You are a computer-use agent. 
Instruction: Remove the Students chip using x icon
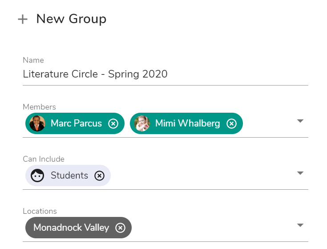(100, 176)
